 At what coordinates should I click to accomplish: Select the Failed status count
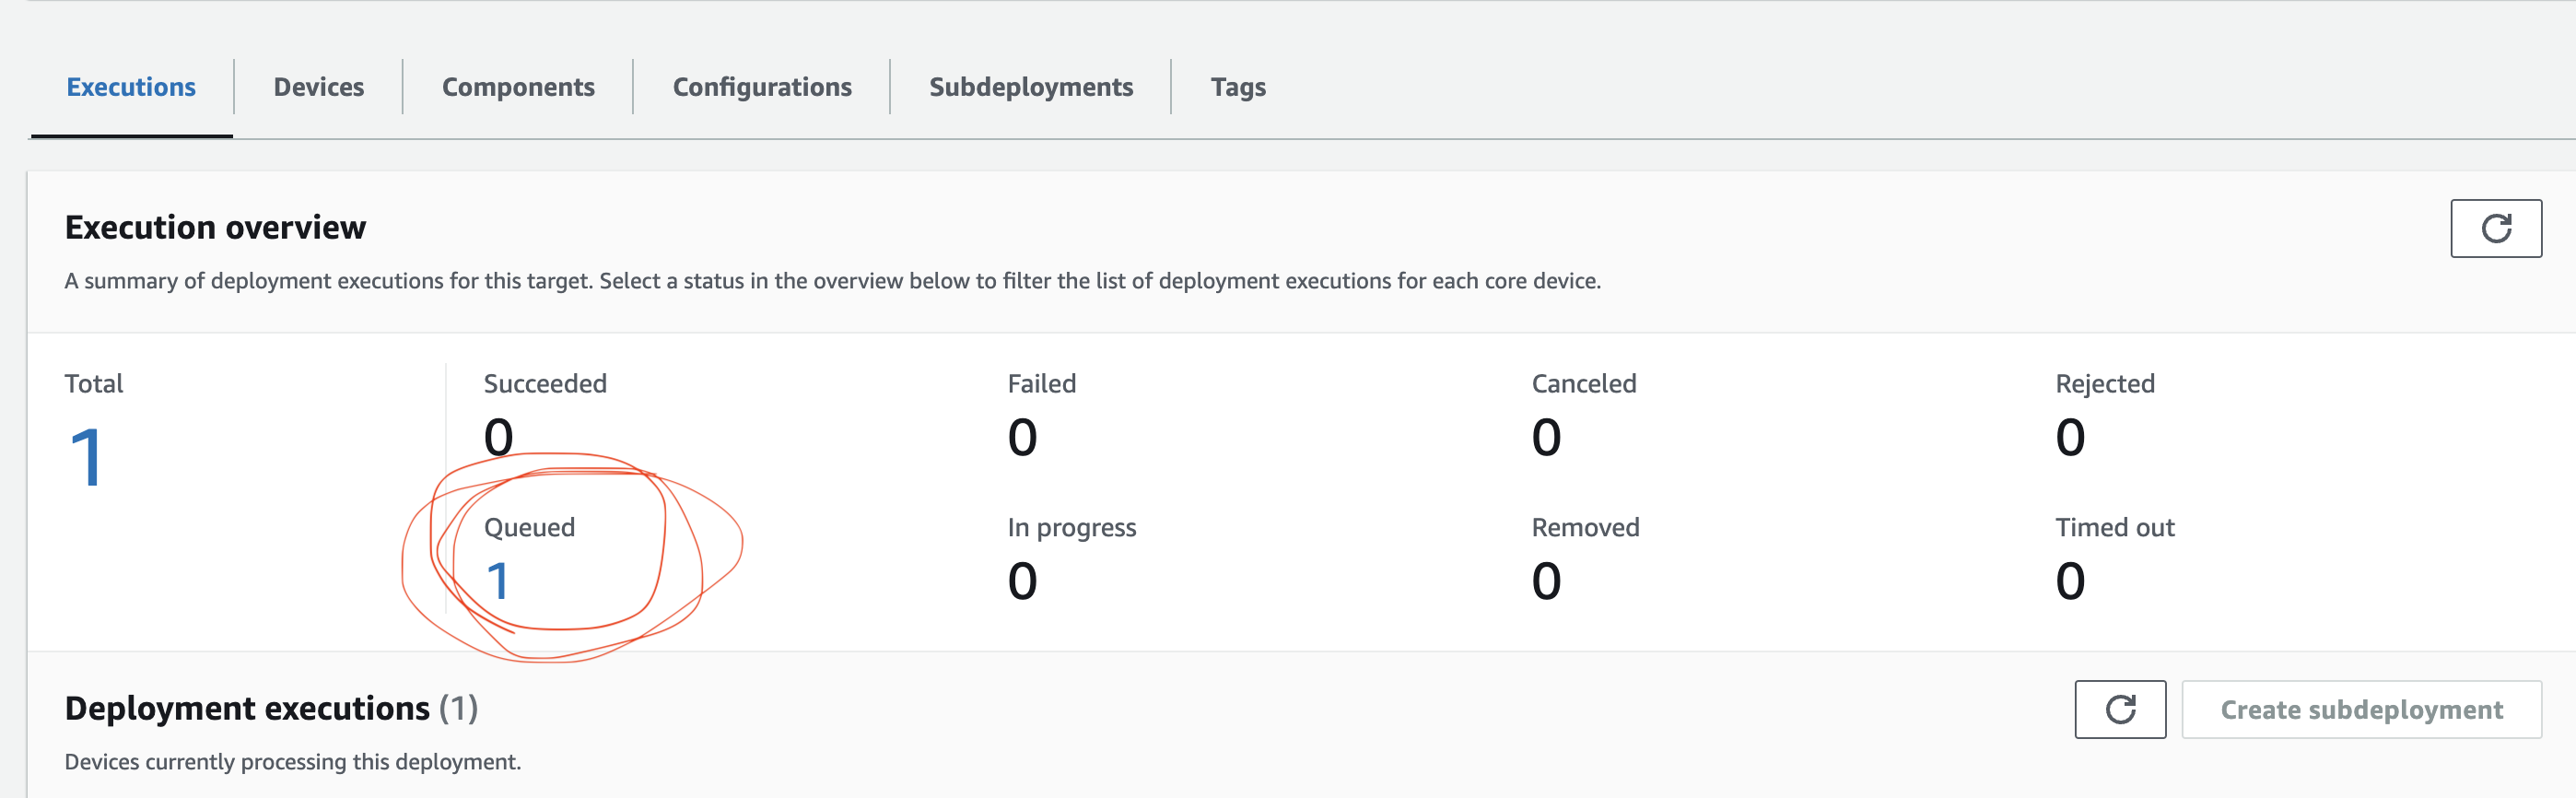(x=1022, y=437)
